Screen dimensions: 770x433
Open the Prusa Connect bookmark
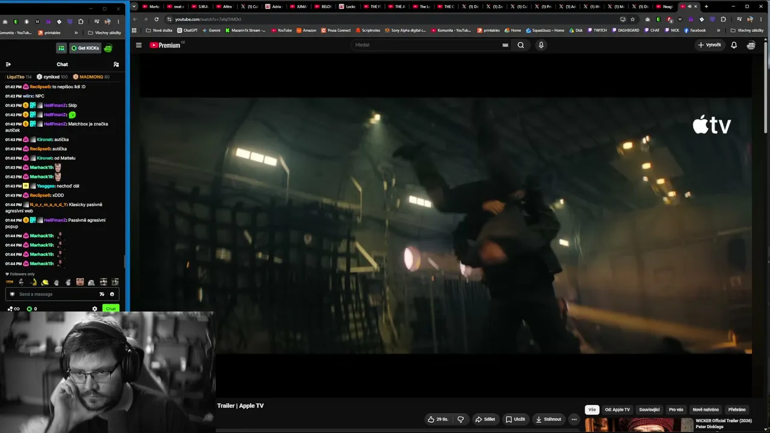pos(336,30)
